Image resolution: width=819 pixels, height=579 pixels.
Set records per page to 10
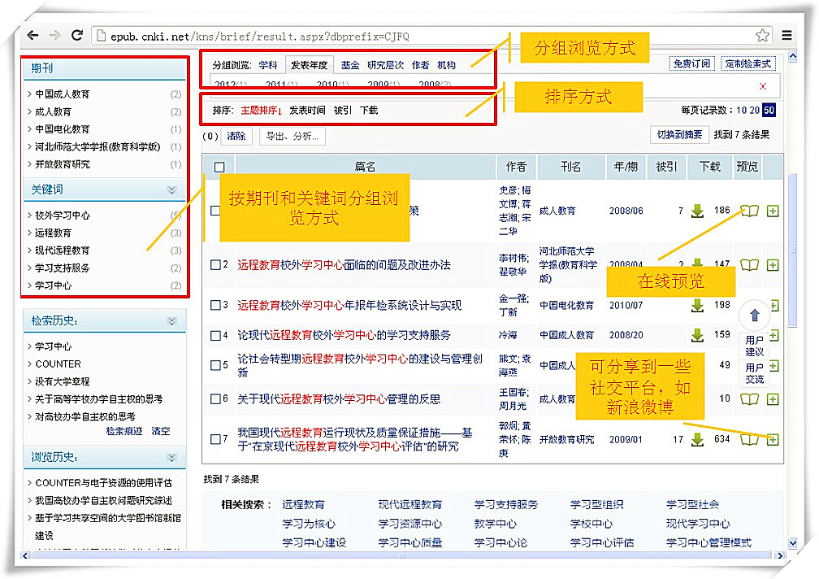[x=742, y=111]
